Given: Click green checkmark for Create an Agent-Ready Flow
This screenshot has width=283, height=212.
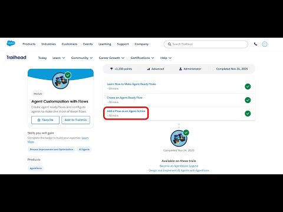Looking at the screenshot, I should (248, 100).
